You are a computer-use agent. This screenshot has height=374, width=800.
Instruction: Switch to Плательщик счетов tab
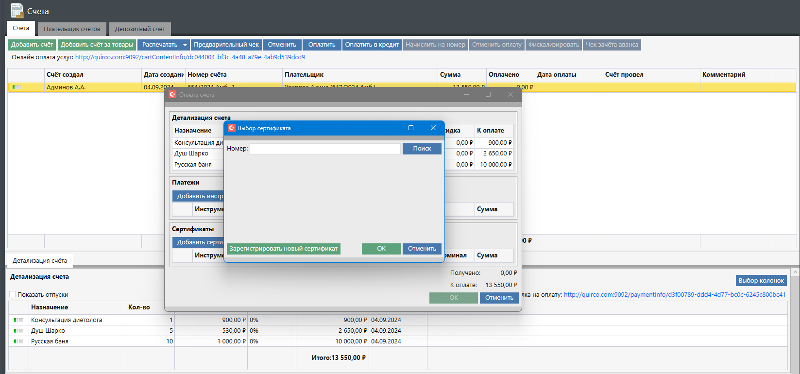(x=72, y=29)
